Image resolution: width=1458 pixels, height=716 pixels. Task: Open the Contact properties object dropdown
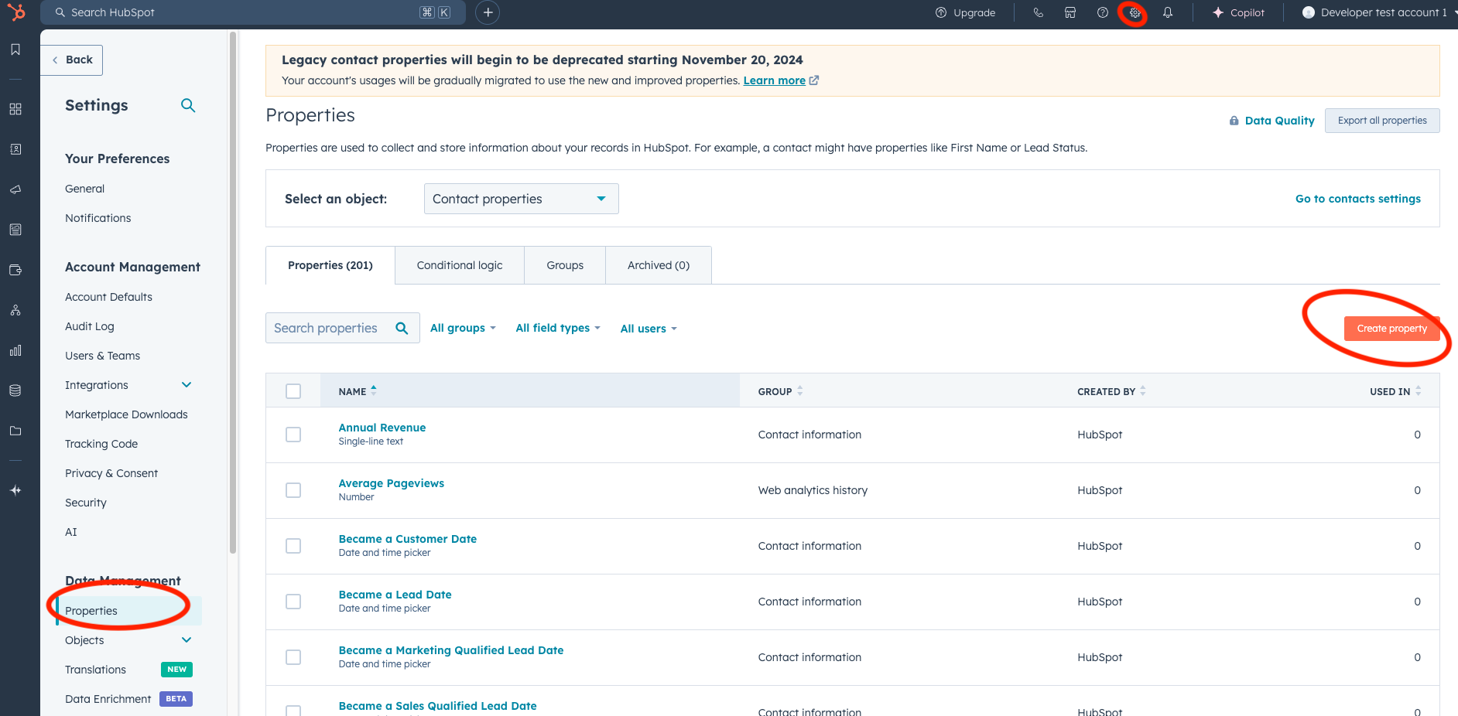coord(521,199)
